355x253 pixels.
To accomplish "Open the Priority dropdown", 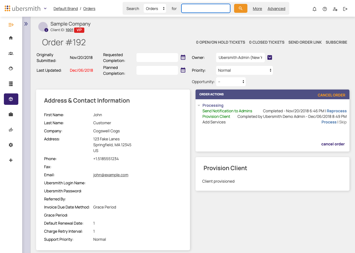I will (x=244, y=70).
